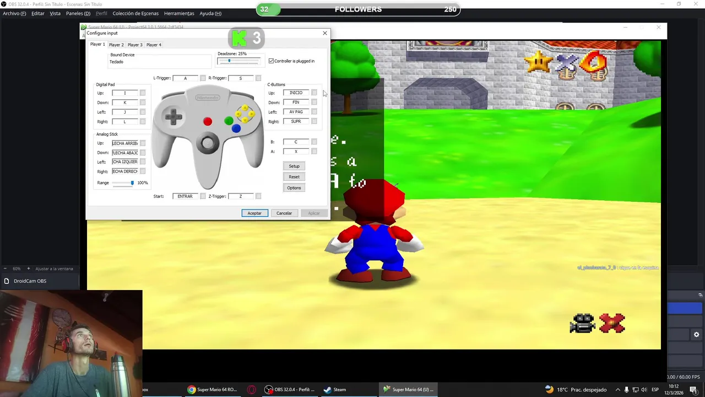
Task: Click the Digital Pad Right key field
Action: tap(124, 121)
